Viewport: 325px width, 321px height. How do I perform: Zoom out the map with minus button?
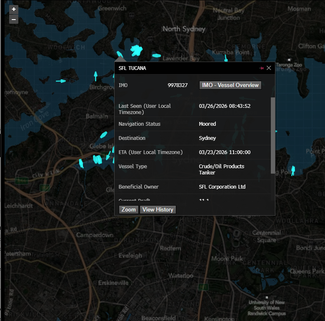tap(14, 20)
